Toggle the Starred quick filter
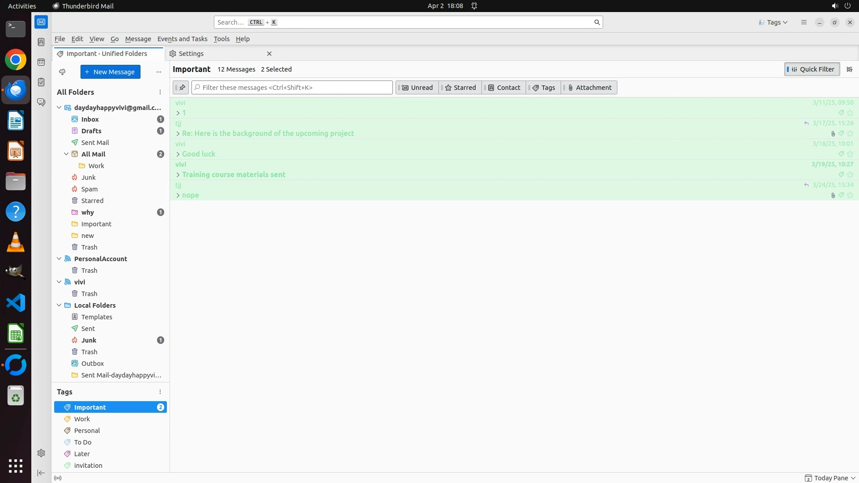Screen dimensions: 859x483 coord(460,88)
